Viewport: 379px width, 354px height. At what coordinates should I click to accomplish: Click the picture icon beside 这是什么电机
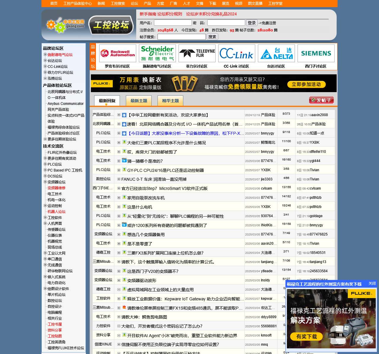click(x=124, y=206)
